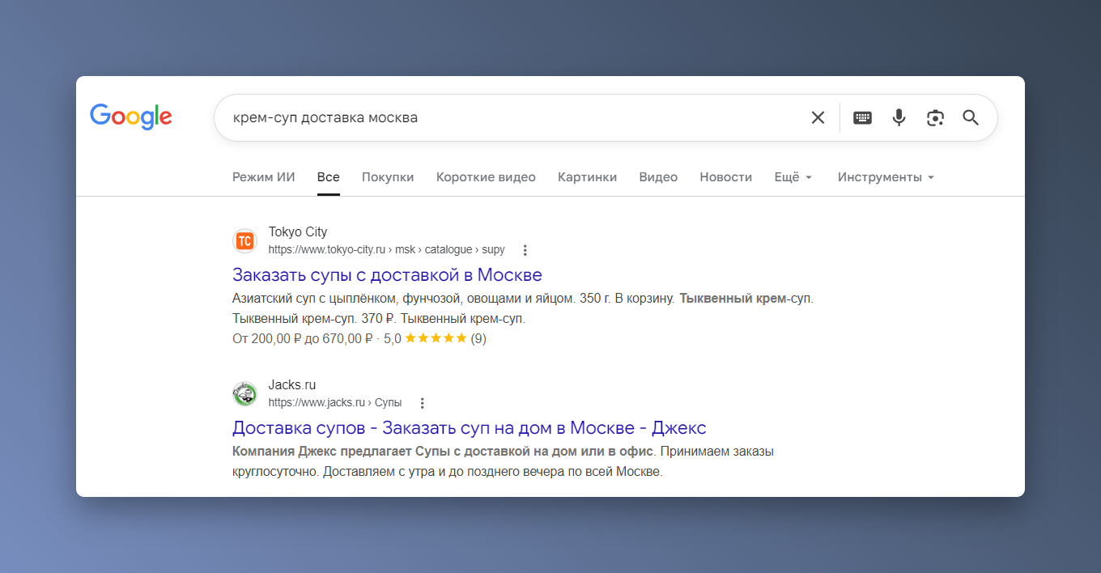Click the 5,0 star rating of Tokyo City
Screen dimensions: 1101x573
[435, 339]
